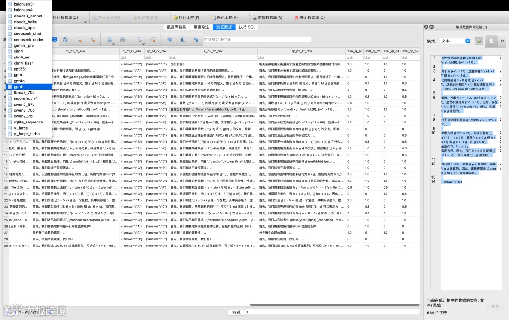The height and width of the screenshot is (320, 509).
Task: Sort by the eval_qr_p2 column header
Action: coord(410,51)
